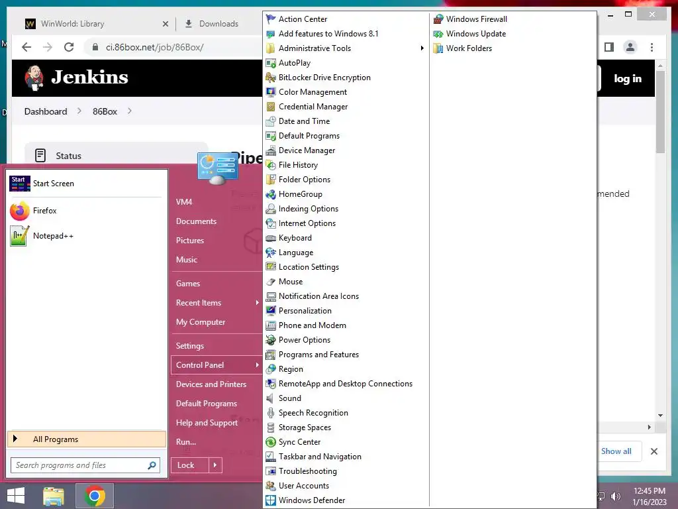This screenshot has width=678, height=509.
Task: Click Windows Defender icon
Action: click(x=271, y=500)
